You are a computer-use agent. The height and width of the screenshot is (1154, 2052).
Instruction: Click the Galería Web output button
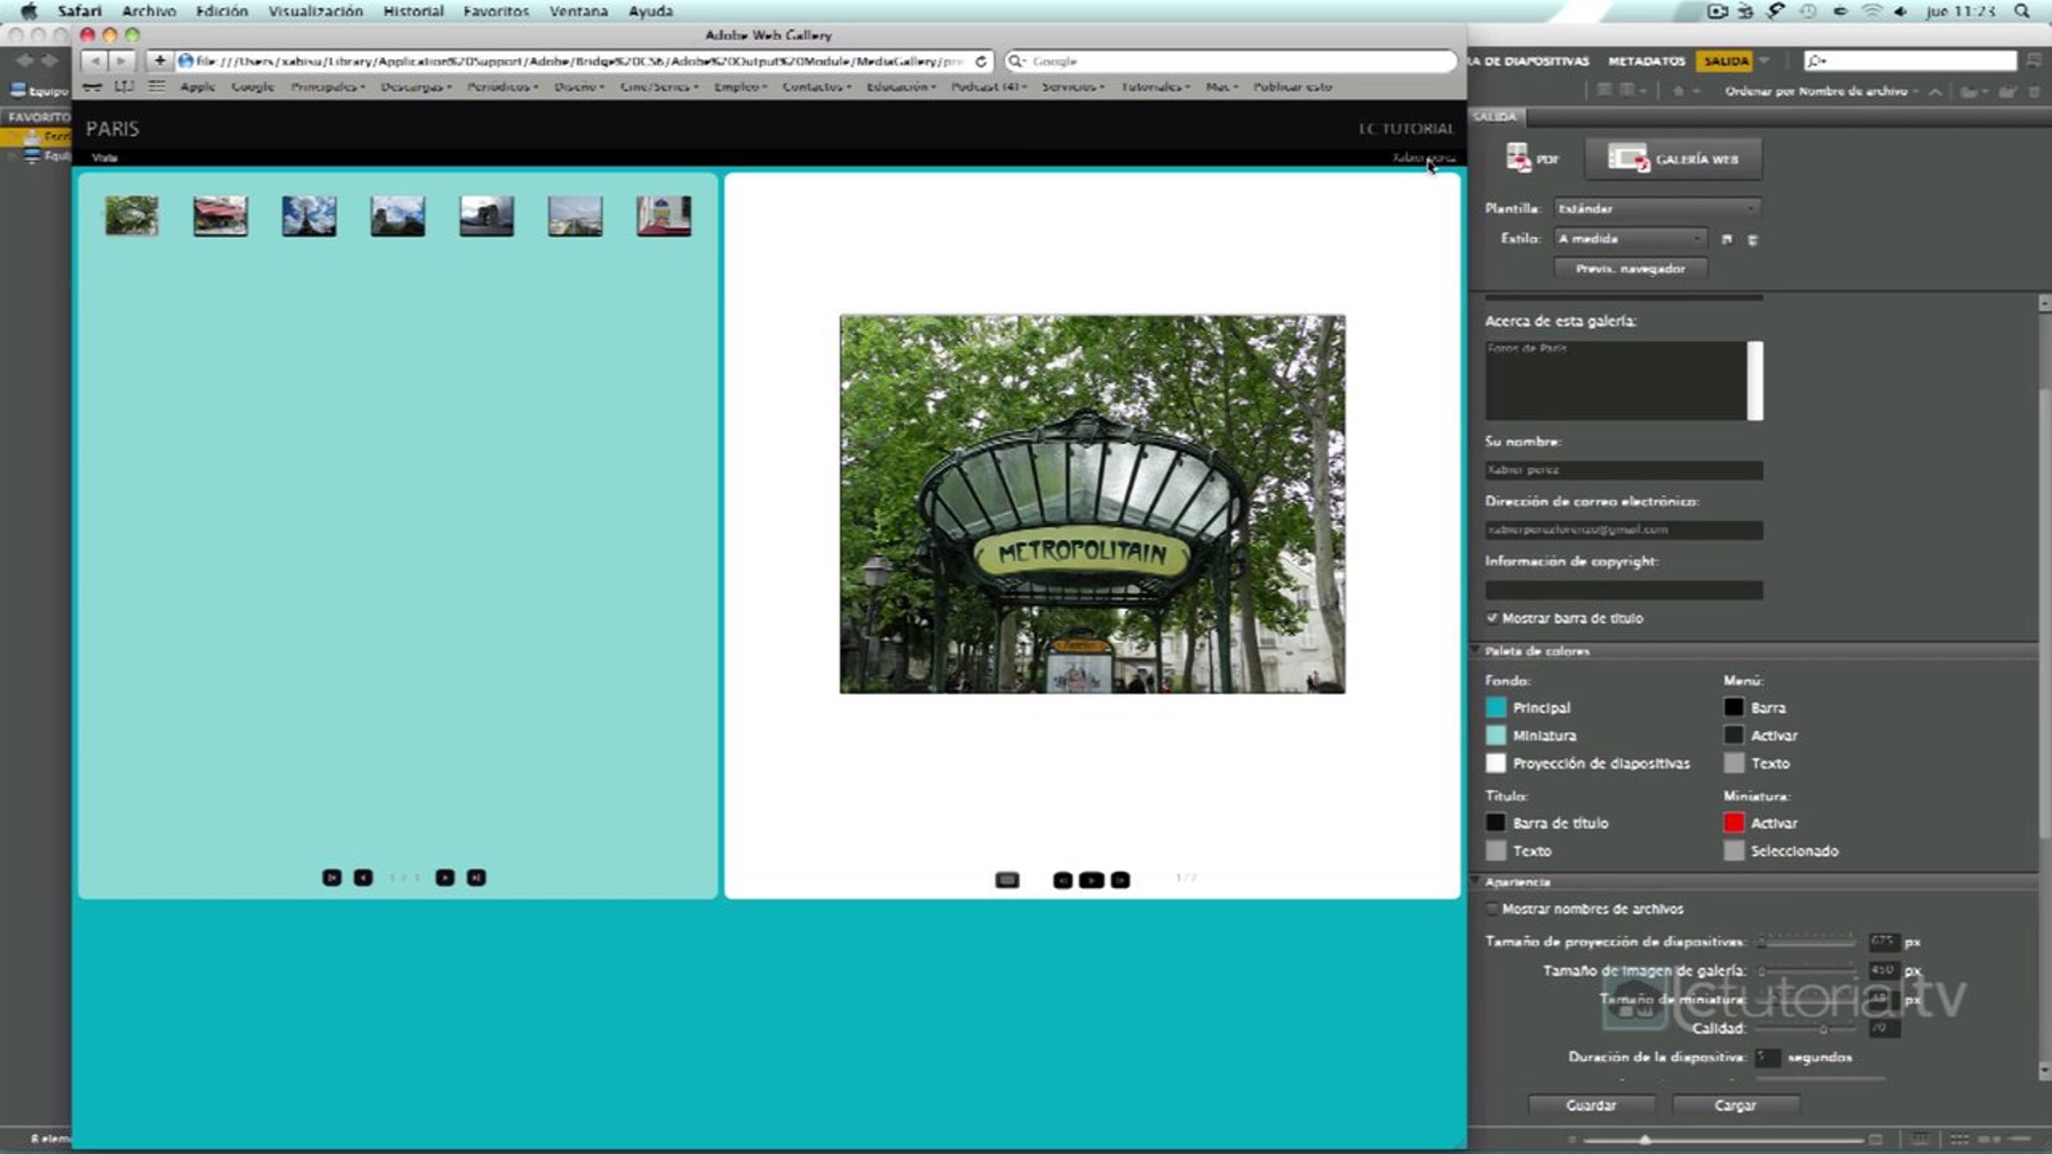tap(1673, 159)
